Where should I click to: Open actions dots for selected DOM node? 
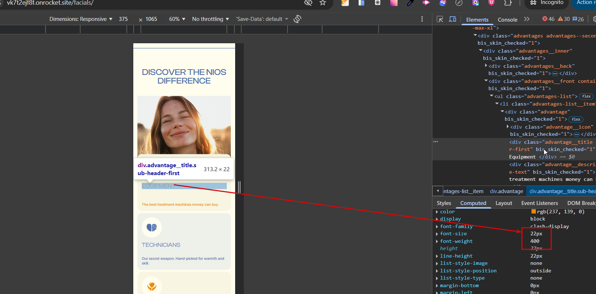(436, 142)
